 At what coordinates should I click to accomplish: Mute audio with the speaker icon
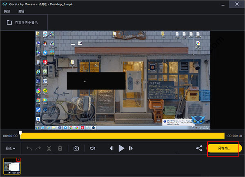92,148
